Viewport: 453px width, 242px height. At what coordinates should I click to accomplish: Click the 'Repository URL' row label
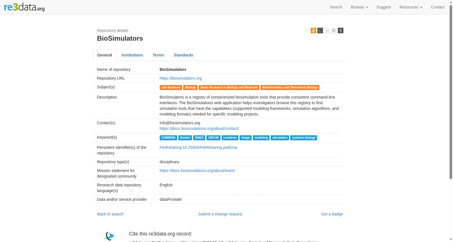coord(111,78)
